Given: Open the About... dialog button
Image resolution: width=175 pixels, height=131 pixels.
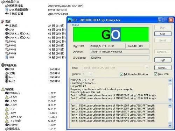Looking at the screenshot, I should [x=163, y=68].
